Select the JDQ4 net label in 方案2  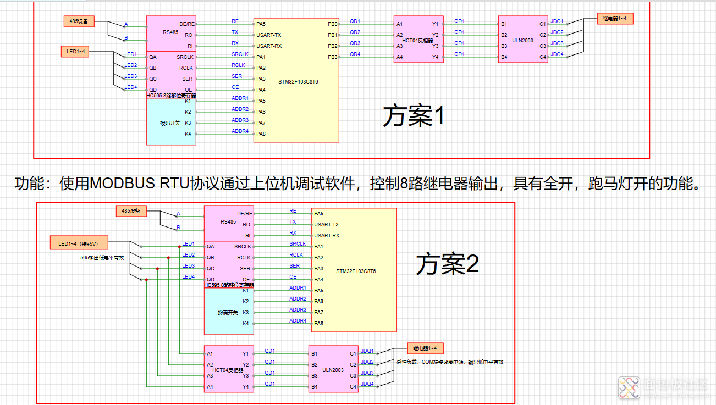367,384
